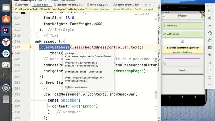Rotate the emulator right

[x=210, y=40]
